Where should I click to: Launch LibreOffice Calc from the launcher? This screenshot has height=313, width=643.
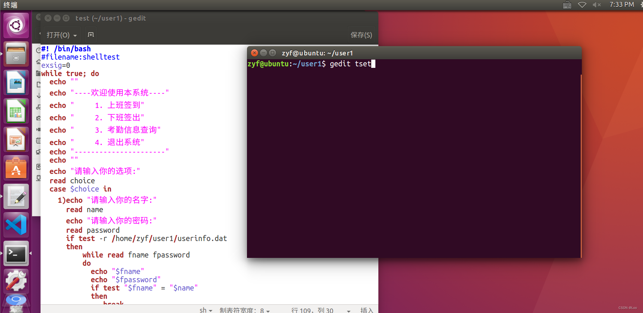coord(16,111)
